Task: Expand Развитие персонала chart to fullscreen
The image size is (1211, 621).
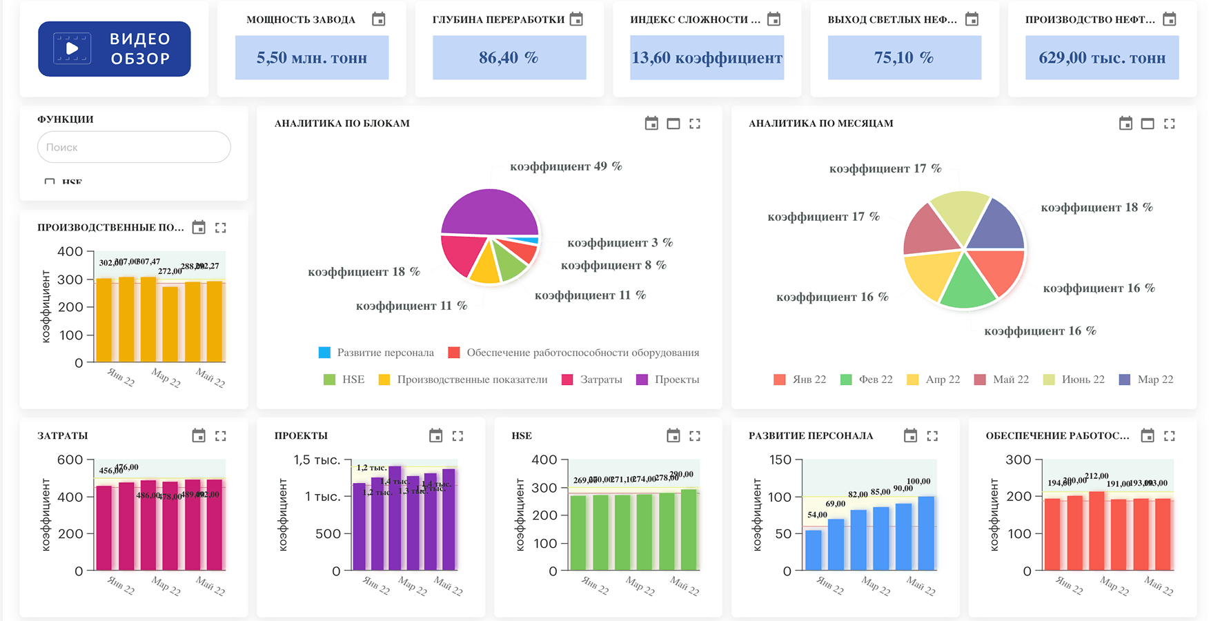Action: (932, 436)
